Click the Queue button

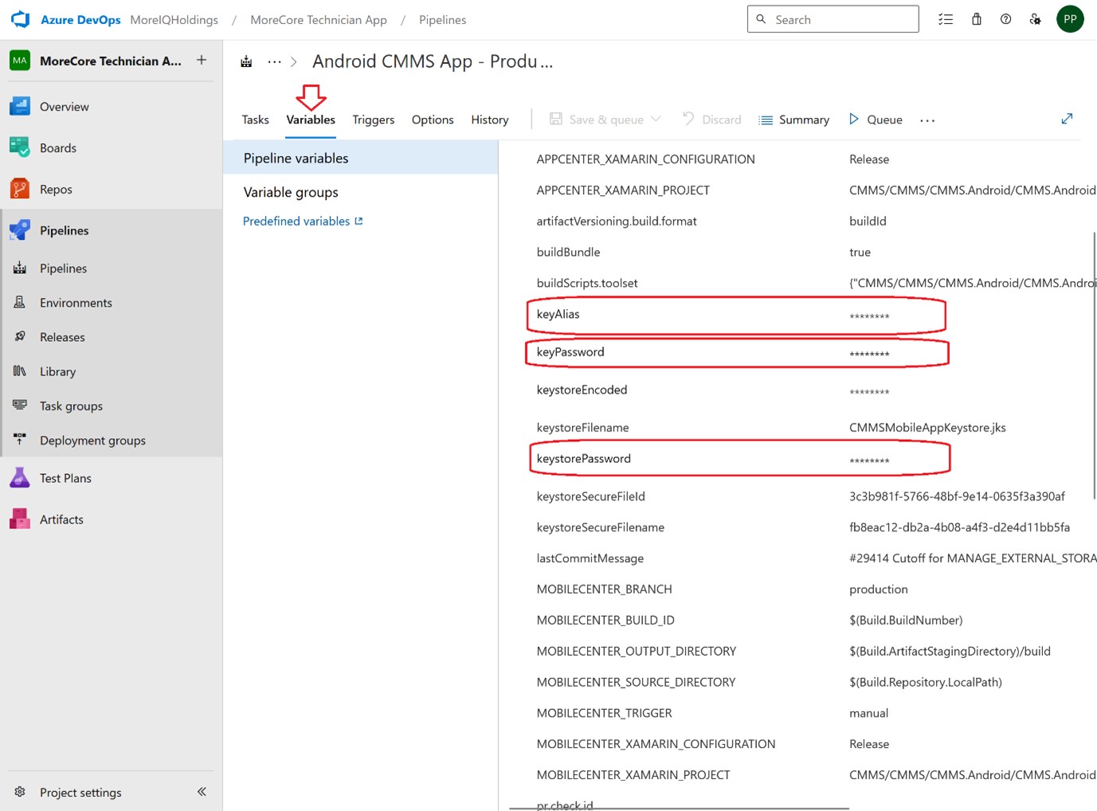tap(876, 119)
